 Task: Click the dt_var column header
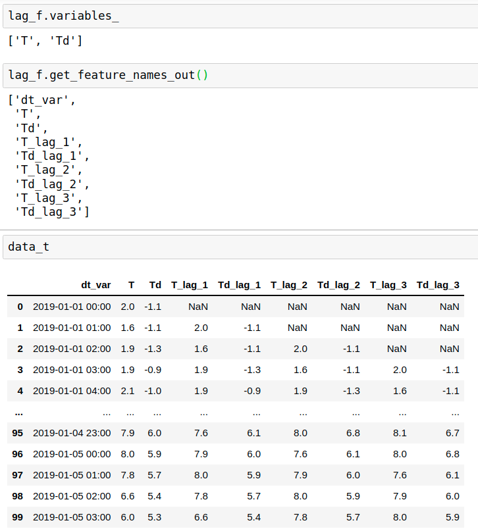(95, 285)
